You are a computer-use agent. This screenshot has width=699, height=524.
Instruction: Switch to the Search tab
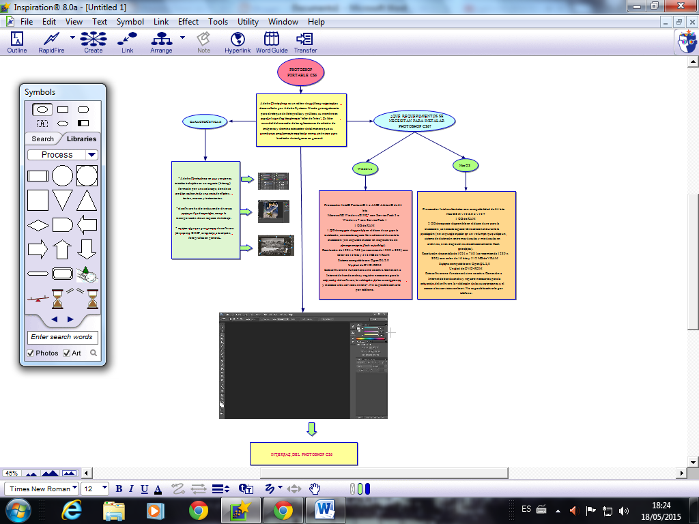point(43,139)
